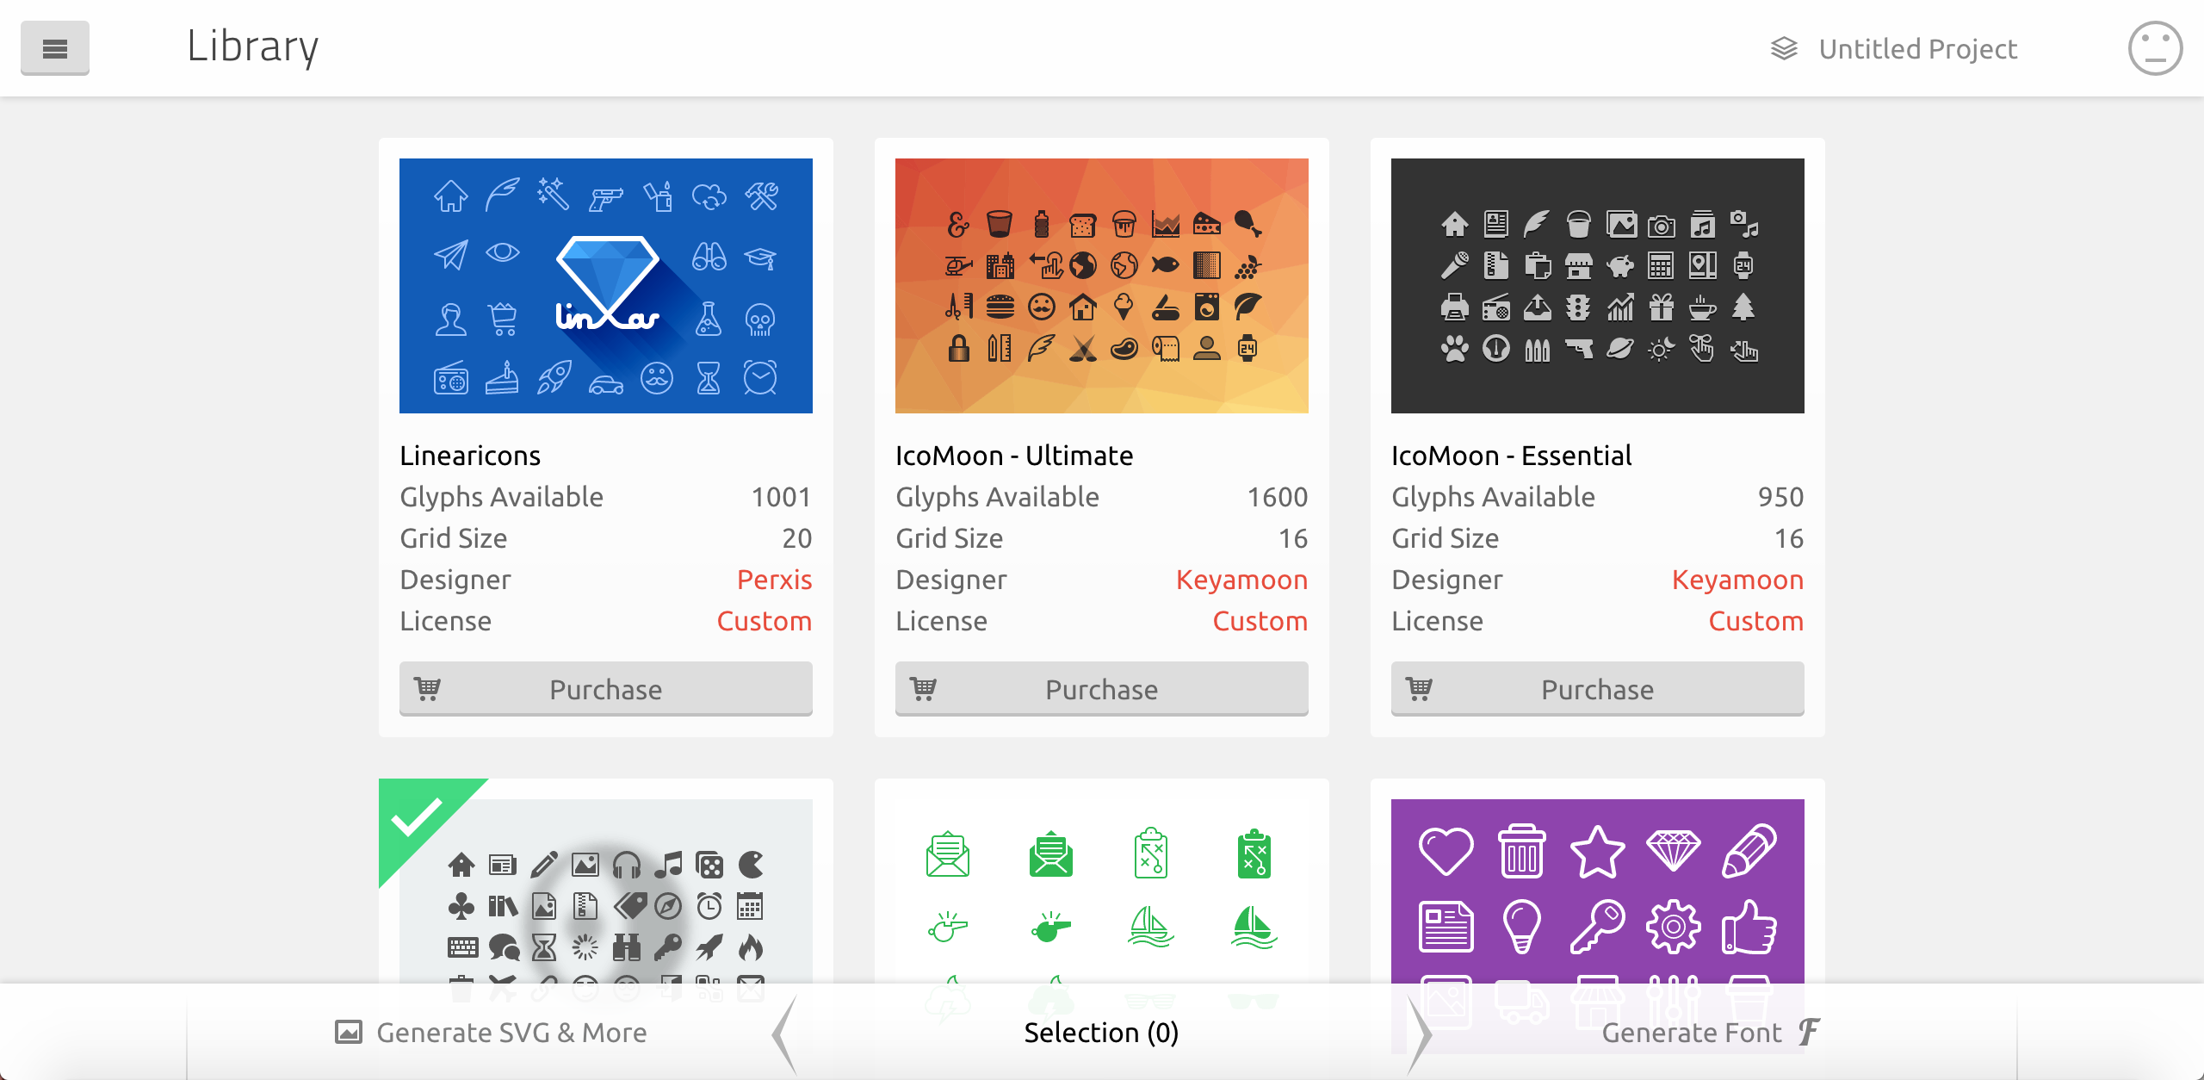Open IcoMoon Ultimate's Keyamoon designer link
This screenshot has height=1080, width=2204.
point(1241,580)
